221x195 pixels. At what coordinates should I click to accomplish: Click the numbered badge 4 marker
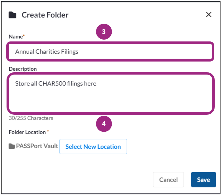pos(104,124)
